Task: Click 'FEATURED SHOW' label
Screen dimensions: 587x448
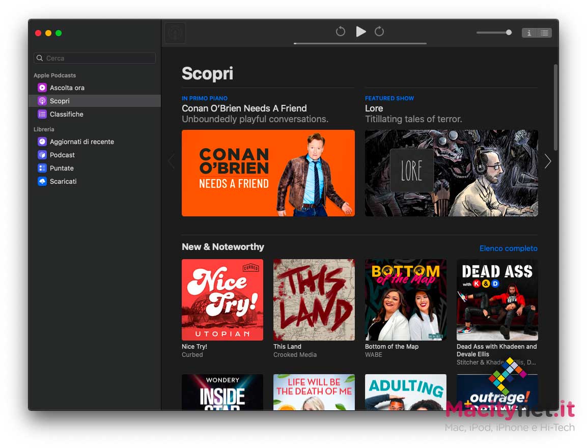Action: click(x=389, y=98)
